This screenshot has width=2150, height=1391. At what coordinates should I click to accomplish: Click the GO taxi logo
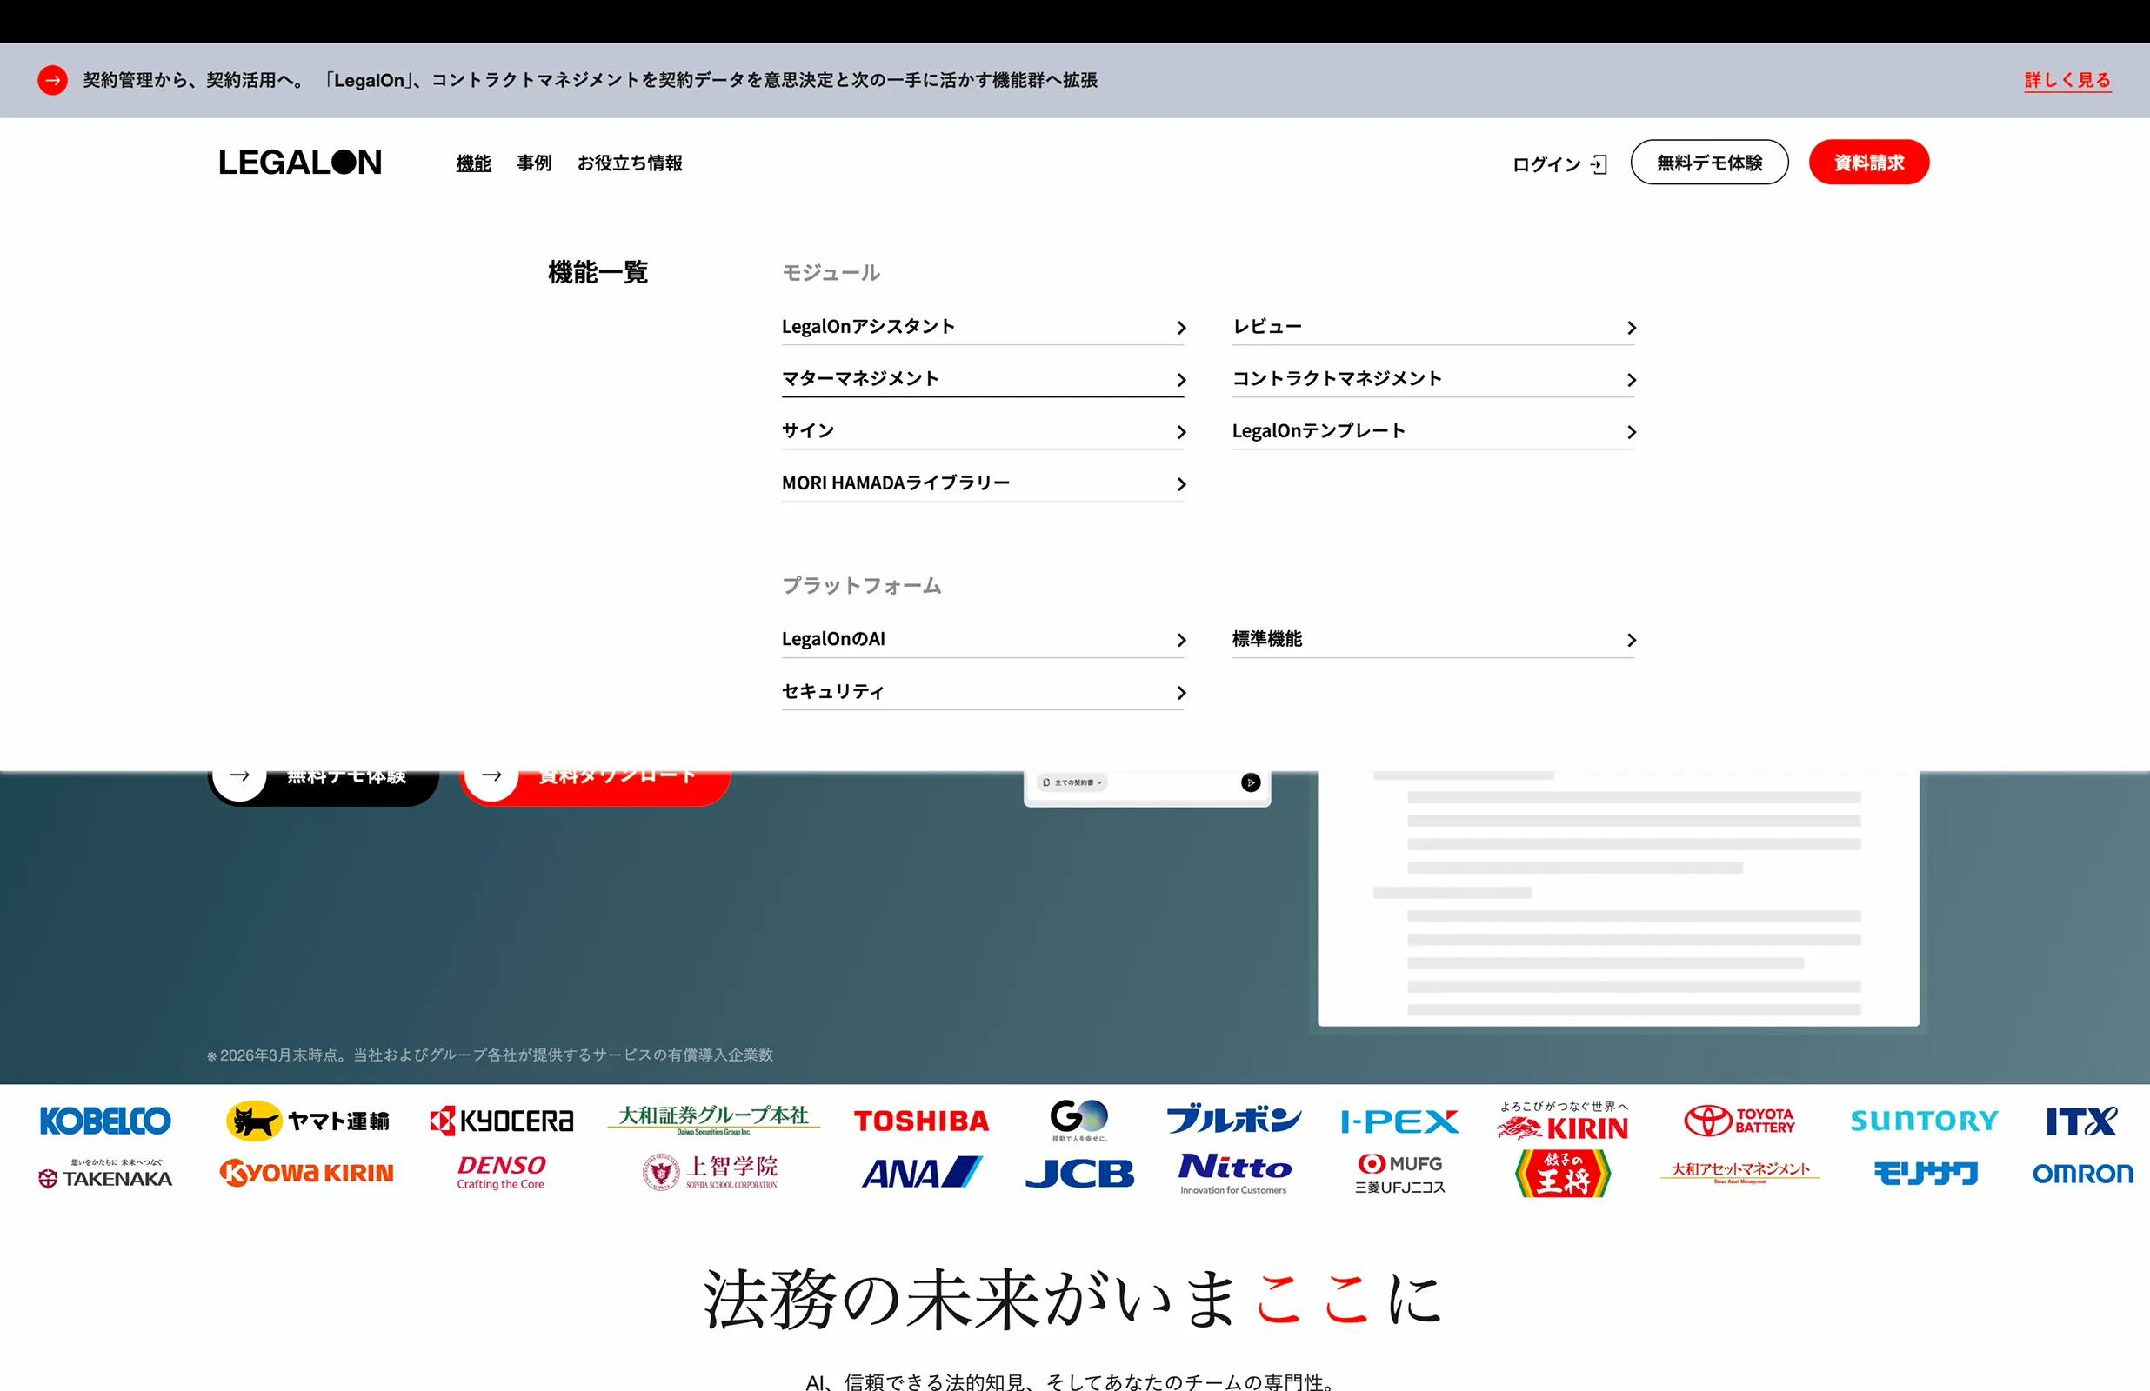1078,1120
